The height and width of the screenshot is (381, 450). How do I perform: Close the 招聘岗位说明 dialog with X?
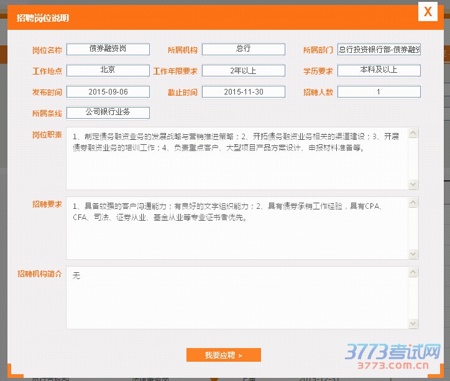pos(427,12)
